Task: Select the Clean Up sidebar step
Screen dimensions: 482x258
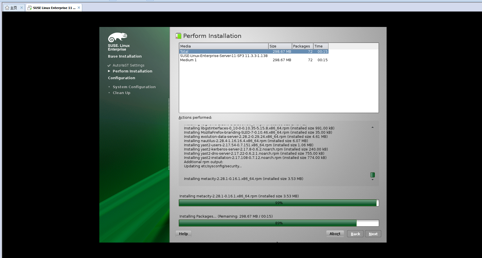Action: (x=121, y=93)
